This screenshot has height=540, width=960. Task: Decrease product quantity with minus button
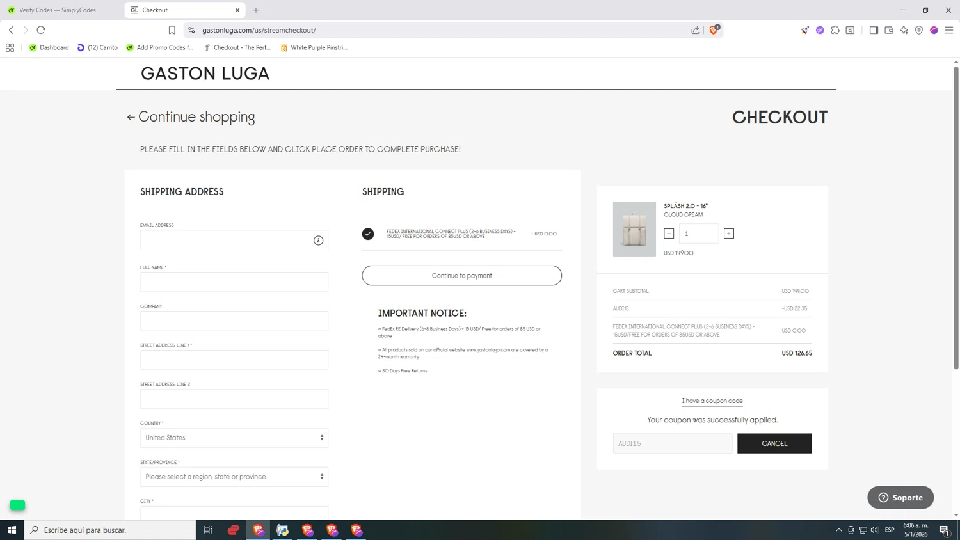(x=669, y=234)
